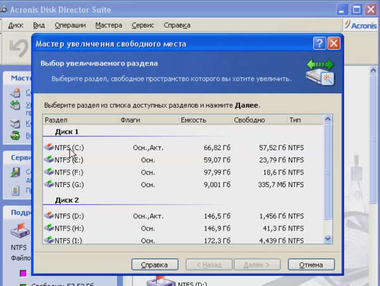Image resolution: width=380 pixels, height=286 pixels.
Task: Click the wizard help question-mark button
Action: tap(319, 44)
